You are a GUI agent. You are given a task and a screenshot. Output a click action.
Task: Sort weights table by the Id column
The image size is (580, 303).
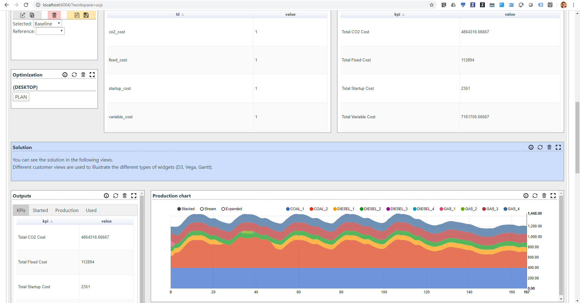[x=180, y=14]
